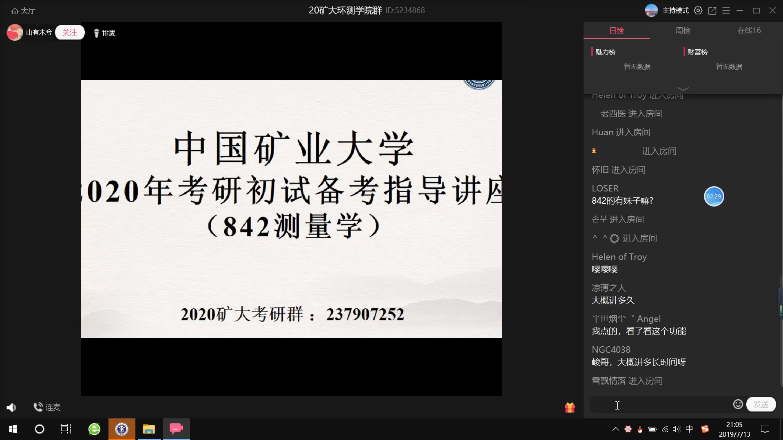Click username 凉薄之人 in chat

[608, 288]
